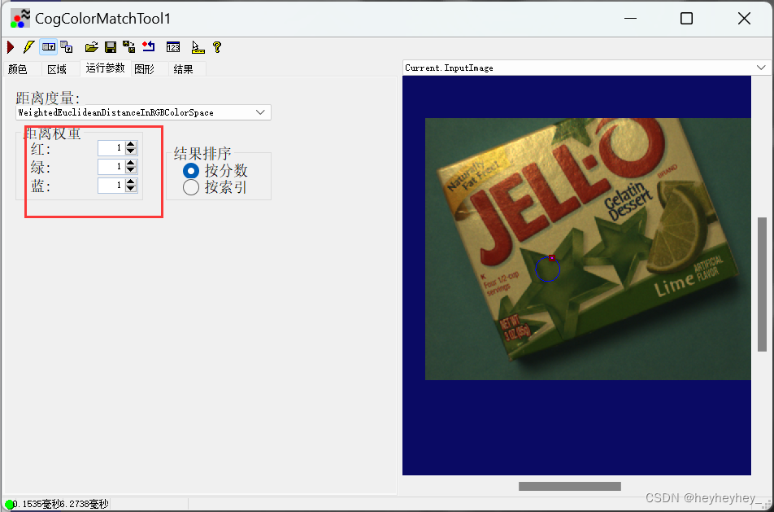The image size is (774, 512).
Task: Select the 运行参数 tab
Action: [105, 68]
